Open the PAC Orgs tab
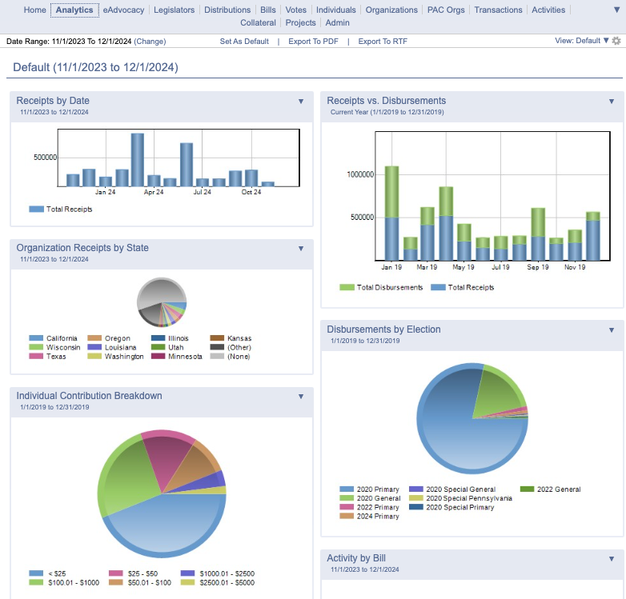The image size is (626, 599). click(x=446, y=10)
